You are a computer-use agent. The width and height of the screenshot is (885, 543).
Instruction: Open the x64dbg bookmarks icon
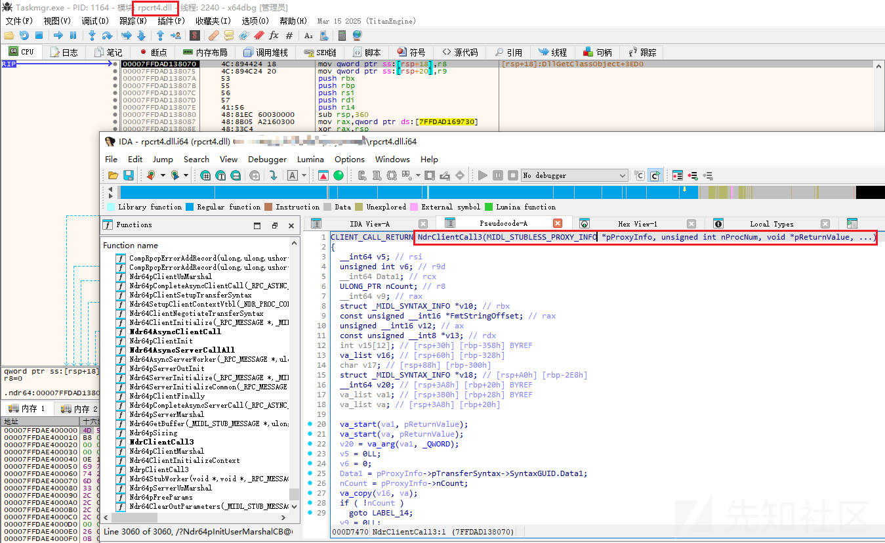coord(259,35)
